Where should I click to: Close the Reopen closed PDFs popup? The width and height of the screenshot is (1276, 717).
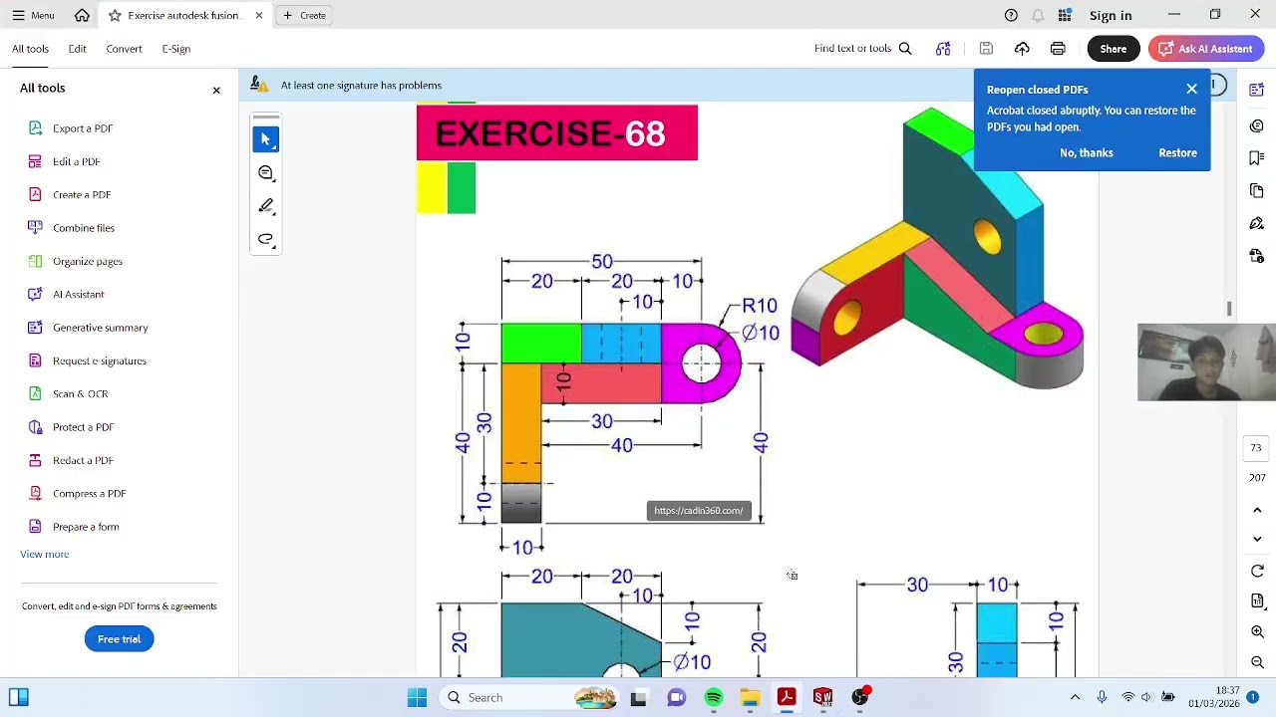coord(1191,89)
